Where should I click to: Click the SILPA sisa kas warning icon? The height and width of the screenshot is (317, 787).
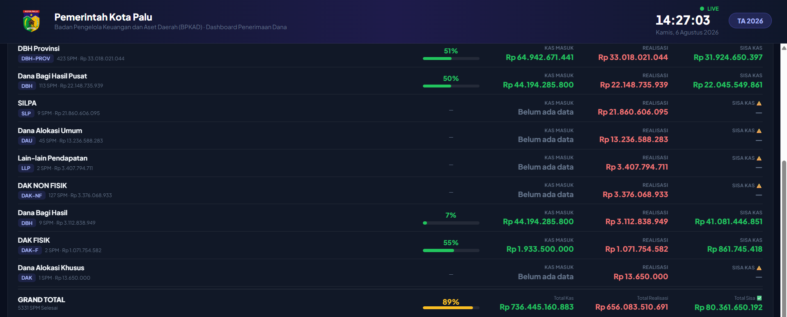click(759, 103)
